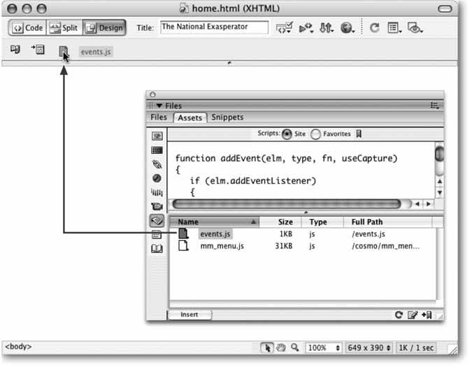The image size is (470, 366).
Task: Switch to Split view
Action: (64, 28)
